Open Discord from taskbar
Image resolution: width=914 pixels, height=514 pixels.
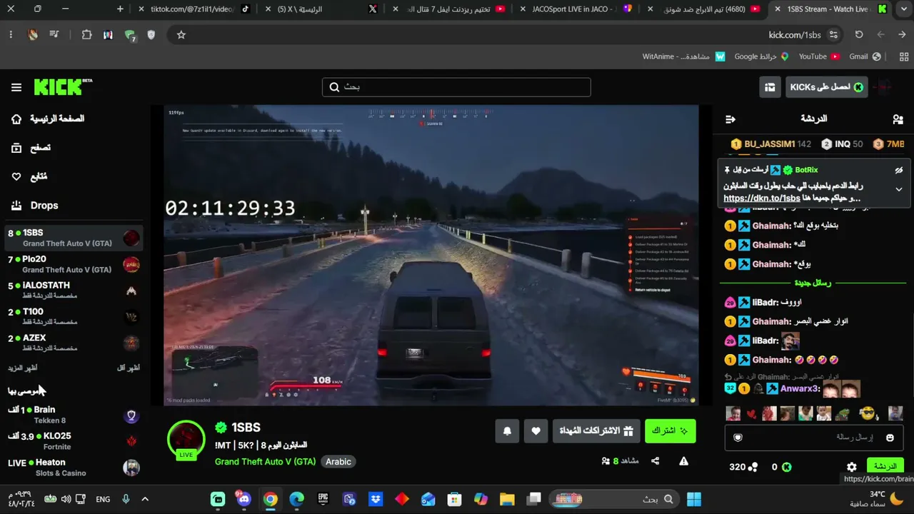[244, 499]
